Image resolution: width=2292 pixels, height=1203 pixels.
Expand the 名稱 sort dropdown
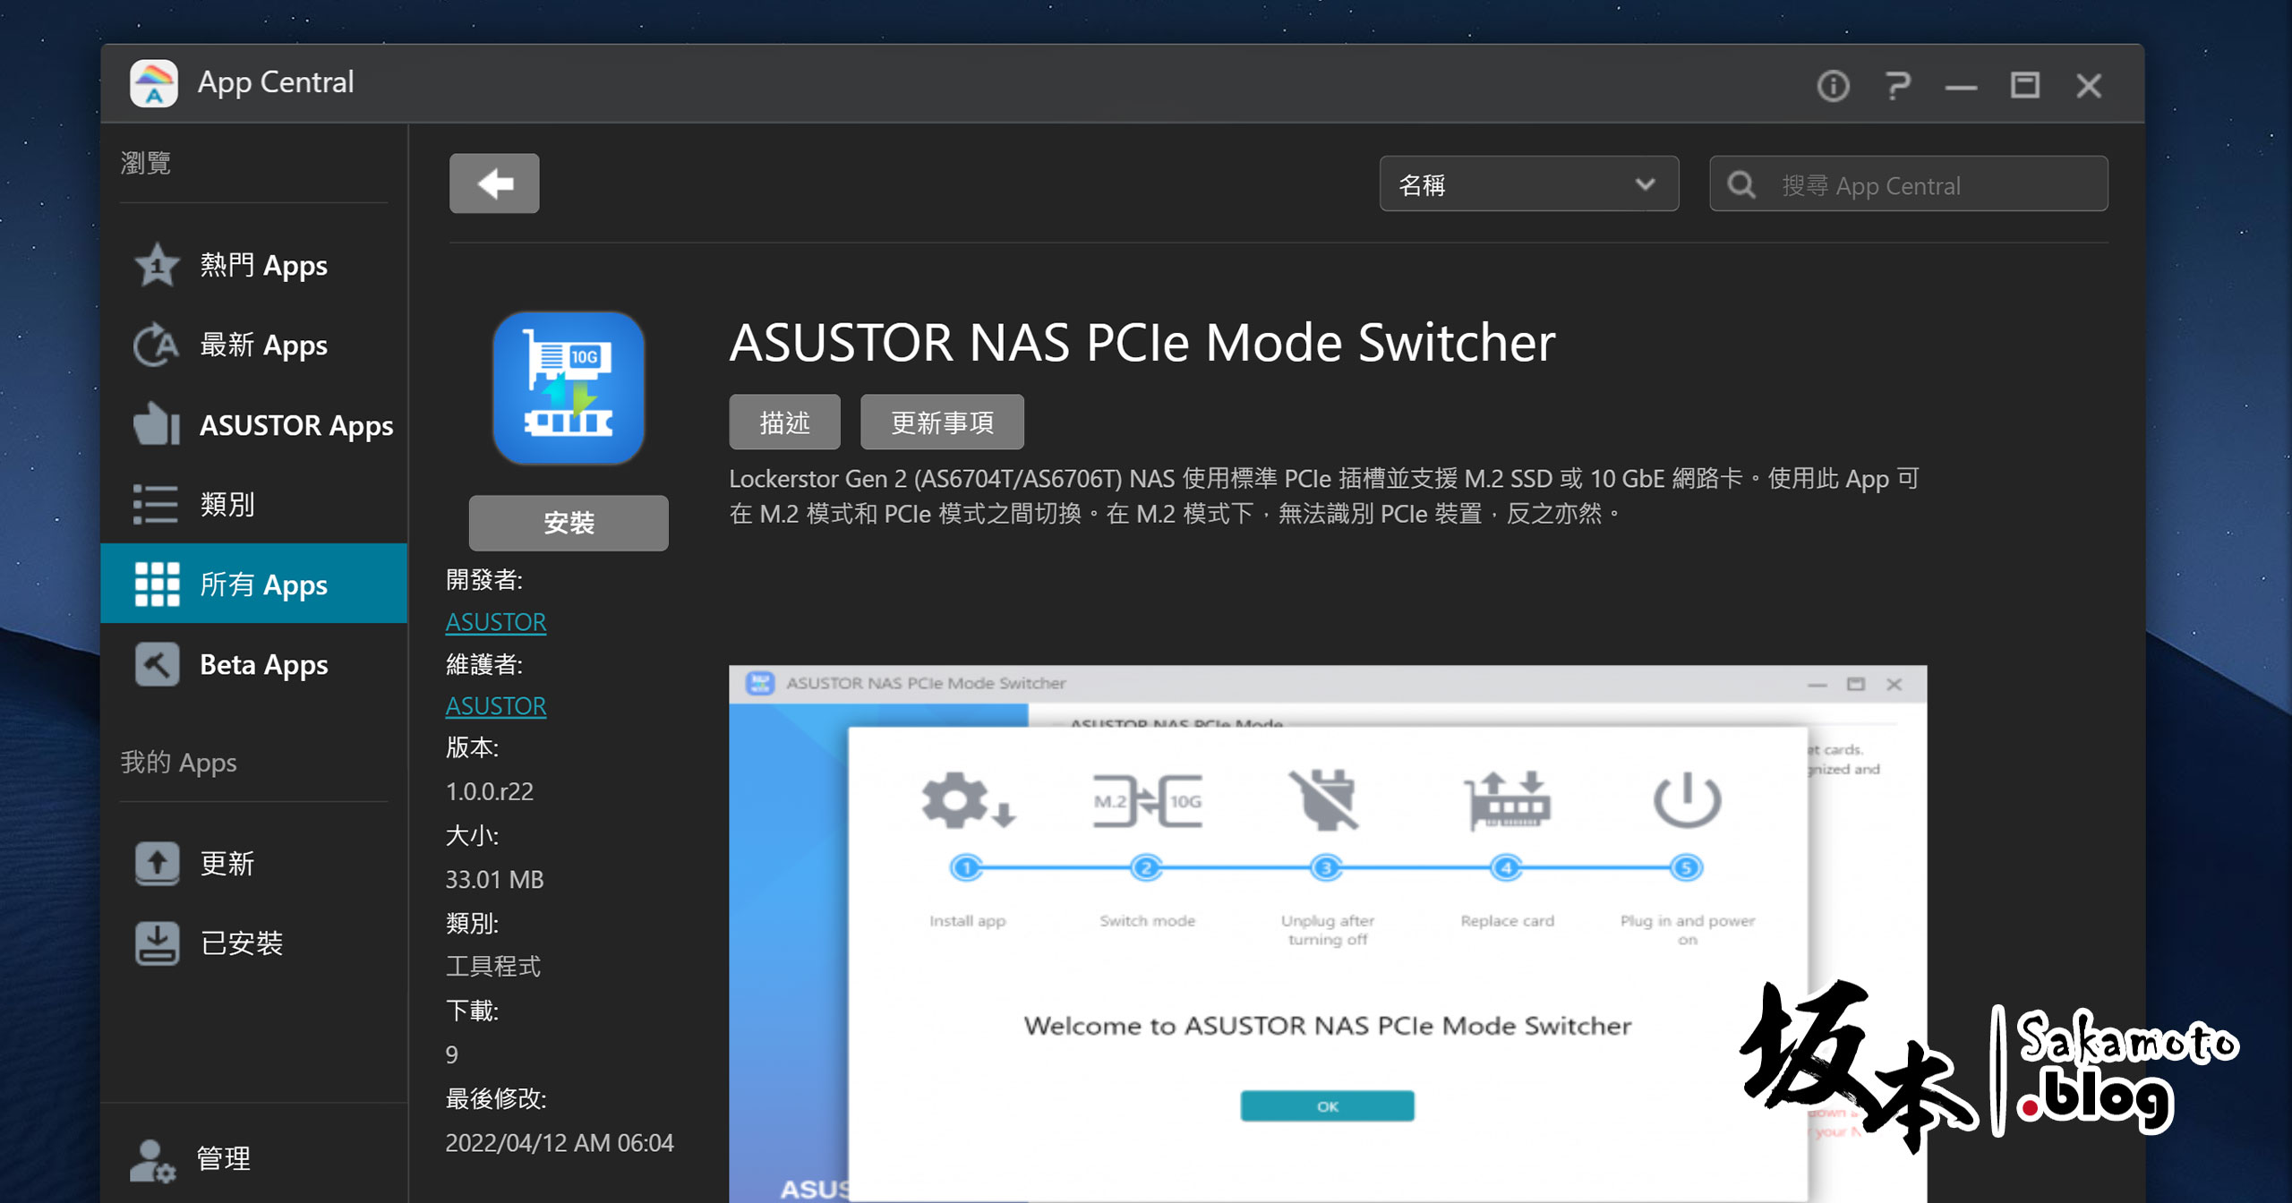point(1528,184)
